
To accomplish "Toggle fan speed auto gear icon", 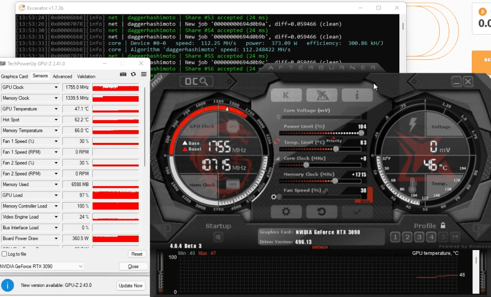I will [x=273, y=197].
